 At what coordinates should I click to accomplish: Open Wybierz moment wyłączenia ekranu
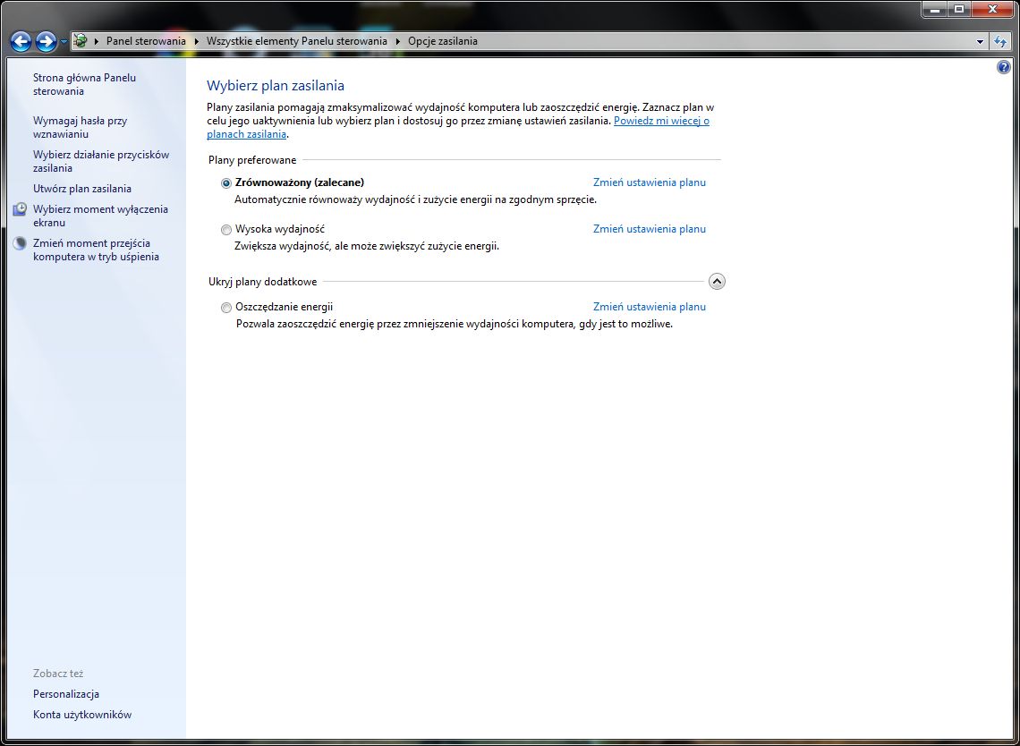(100, 216)
